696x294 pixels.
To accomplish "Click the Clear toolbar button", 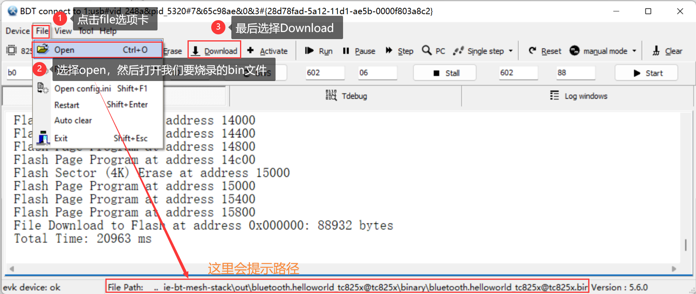I will [x=667, y=51].
